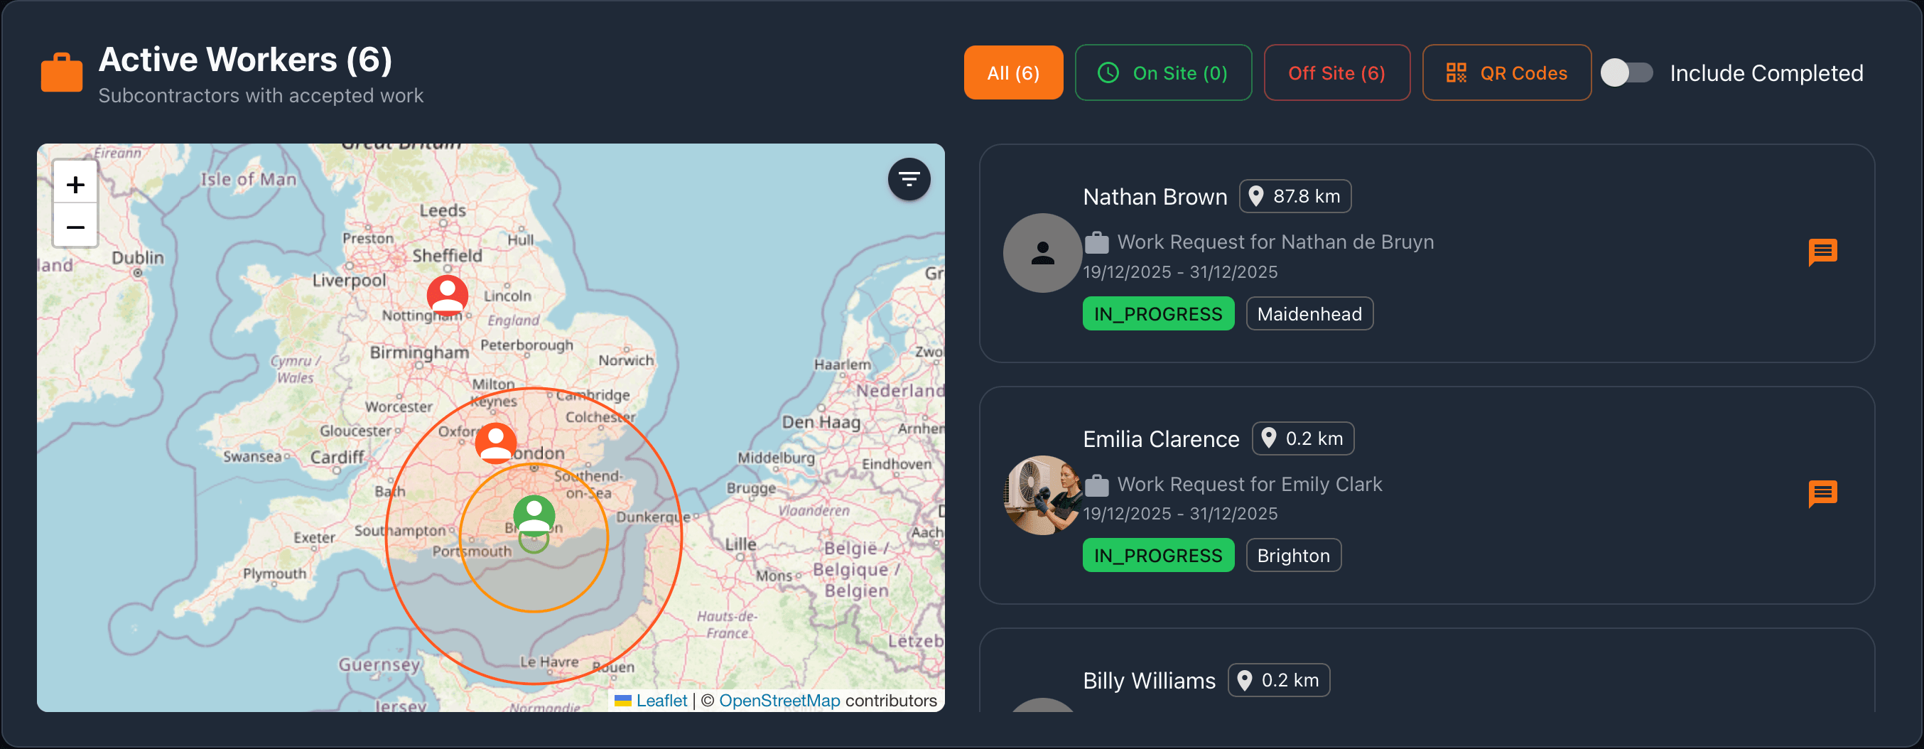
Task: Toggle the Include Completed switch
Action: coord(1627,73)
